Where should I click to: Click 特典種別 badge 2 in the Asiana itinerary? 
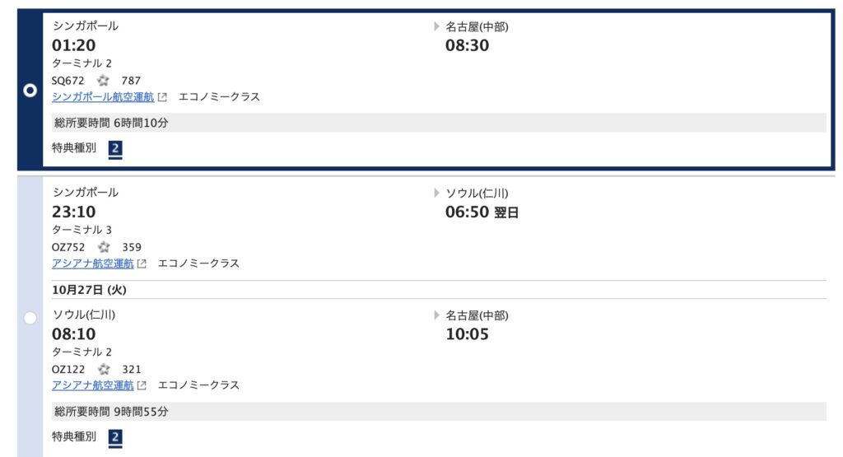(115, 437)
